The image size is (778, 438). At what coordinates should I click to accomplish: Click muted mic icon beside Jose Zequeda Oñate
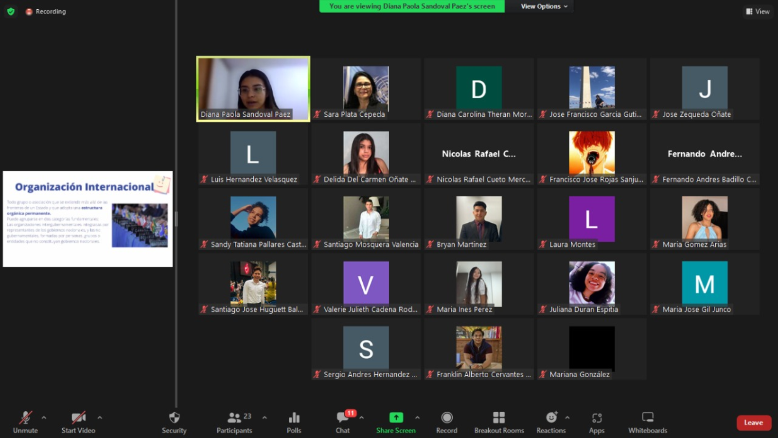point(655,114)
